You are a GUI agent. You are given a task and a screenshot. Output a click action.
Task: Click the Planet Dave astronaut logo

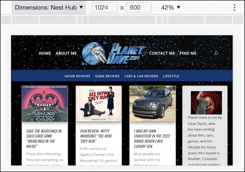pyautogui.click(x=113, y=53)
